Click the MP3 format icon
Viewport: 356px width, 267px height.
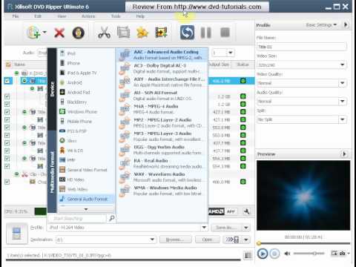125,136
